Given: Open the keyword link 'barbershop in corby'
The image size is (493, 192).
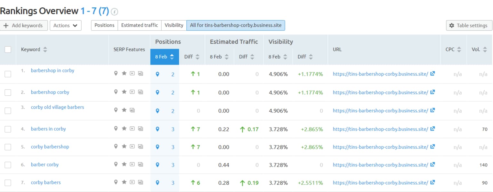Looking at the screenshot, I should pos(53,70).
